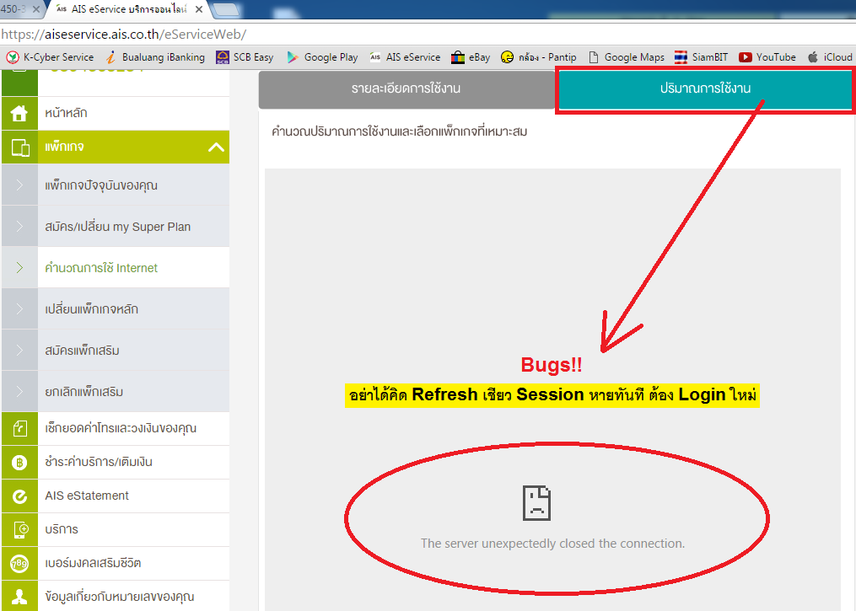The image size is (856, 611).
Task: Go to หน้าหลัก menu item
Action: coord(116,113)
